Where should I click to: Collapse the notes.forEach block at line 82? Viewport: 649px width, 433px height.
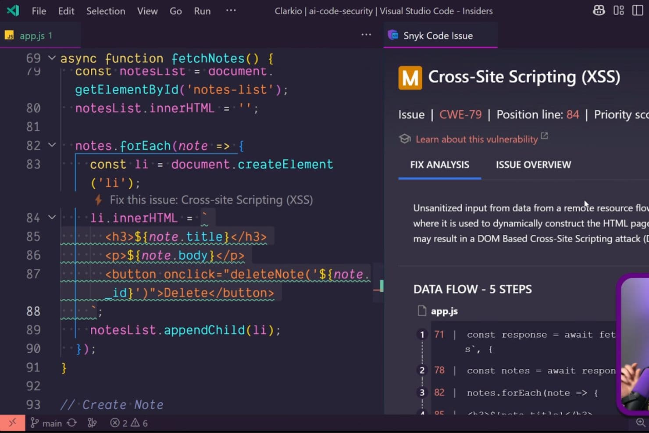tap(52, 145)
